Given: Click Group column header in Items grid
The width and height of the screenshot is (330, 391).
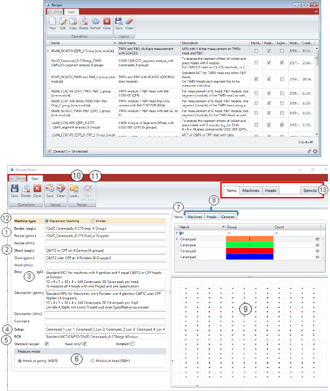Looking at the screenshot, I should tap(250, 227).
